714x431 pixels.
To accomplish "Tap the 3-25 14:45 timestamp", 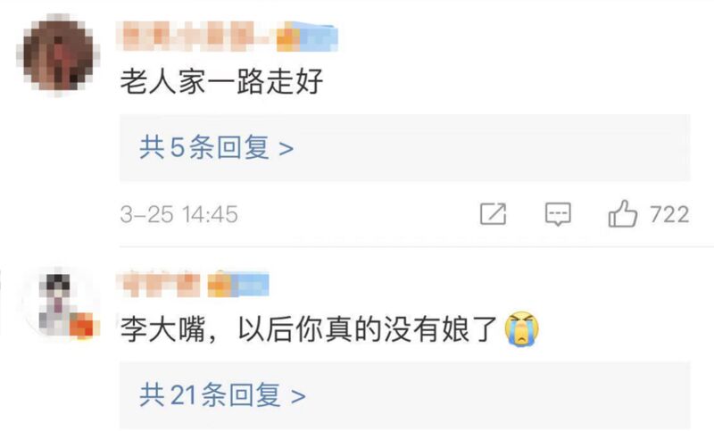I will pos(179,214).
